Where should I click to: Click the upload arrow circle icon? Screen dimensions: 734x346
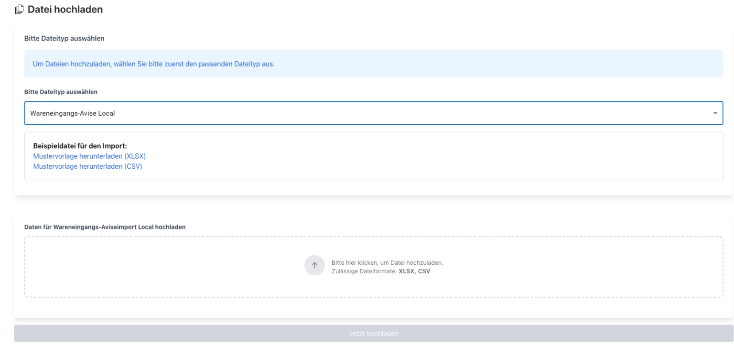(x=314, y=266)
